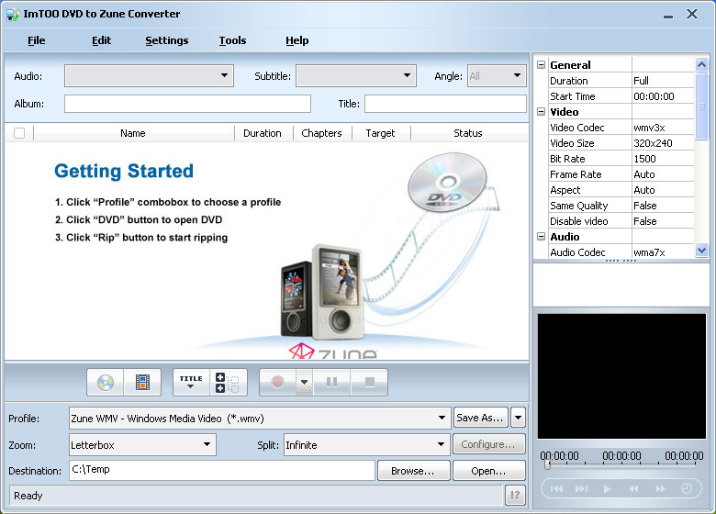Screen dimensions: 716x514
Task: Click the preview timeline slider handle
Action: point(547,465)
